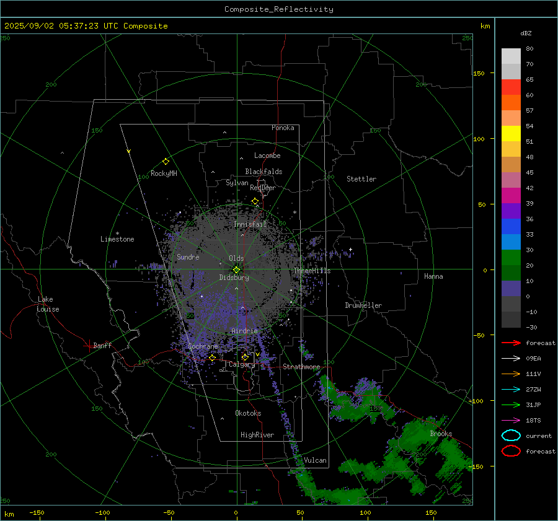This screenshot has width=558, height=521.
Task: Click the Stettler city label
Action: point(361,179)
